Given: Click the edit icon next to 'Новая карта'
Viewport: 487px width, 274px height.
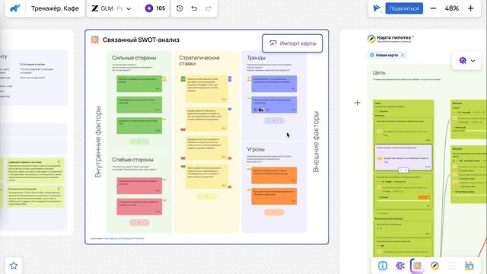Looking at the screenshot, I should 403,55.
